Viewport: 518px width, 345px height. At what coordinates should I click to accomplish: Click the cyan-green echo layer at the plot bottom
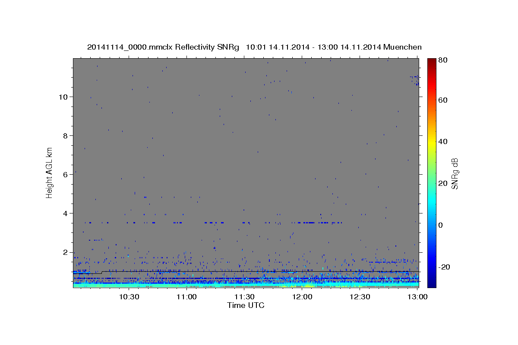pyautogui.click(x=246, y=285)
